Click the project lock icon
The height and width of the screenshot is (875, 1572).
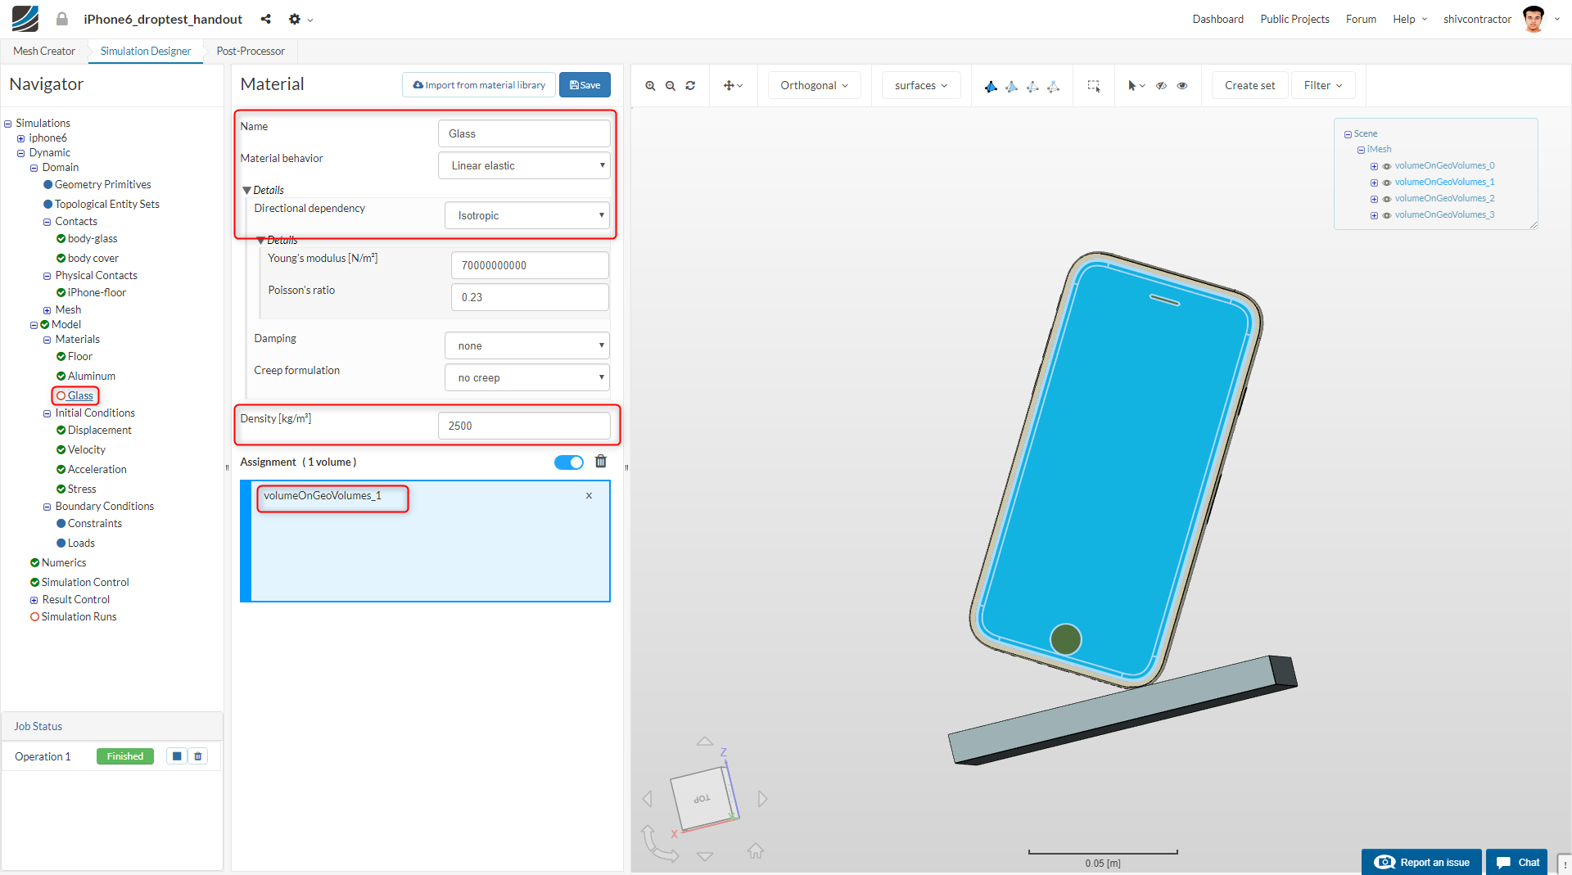point(62,19)
